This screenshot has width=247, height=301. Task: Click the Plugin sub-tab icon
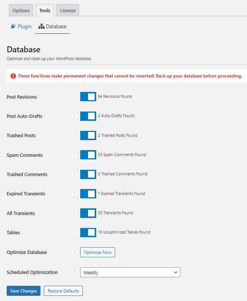pyautogui.click(x=12, y=26)
